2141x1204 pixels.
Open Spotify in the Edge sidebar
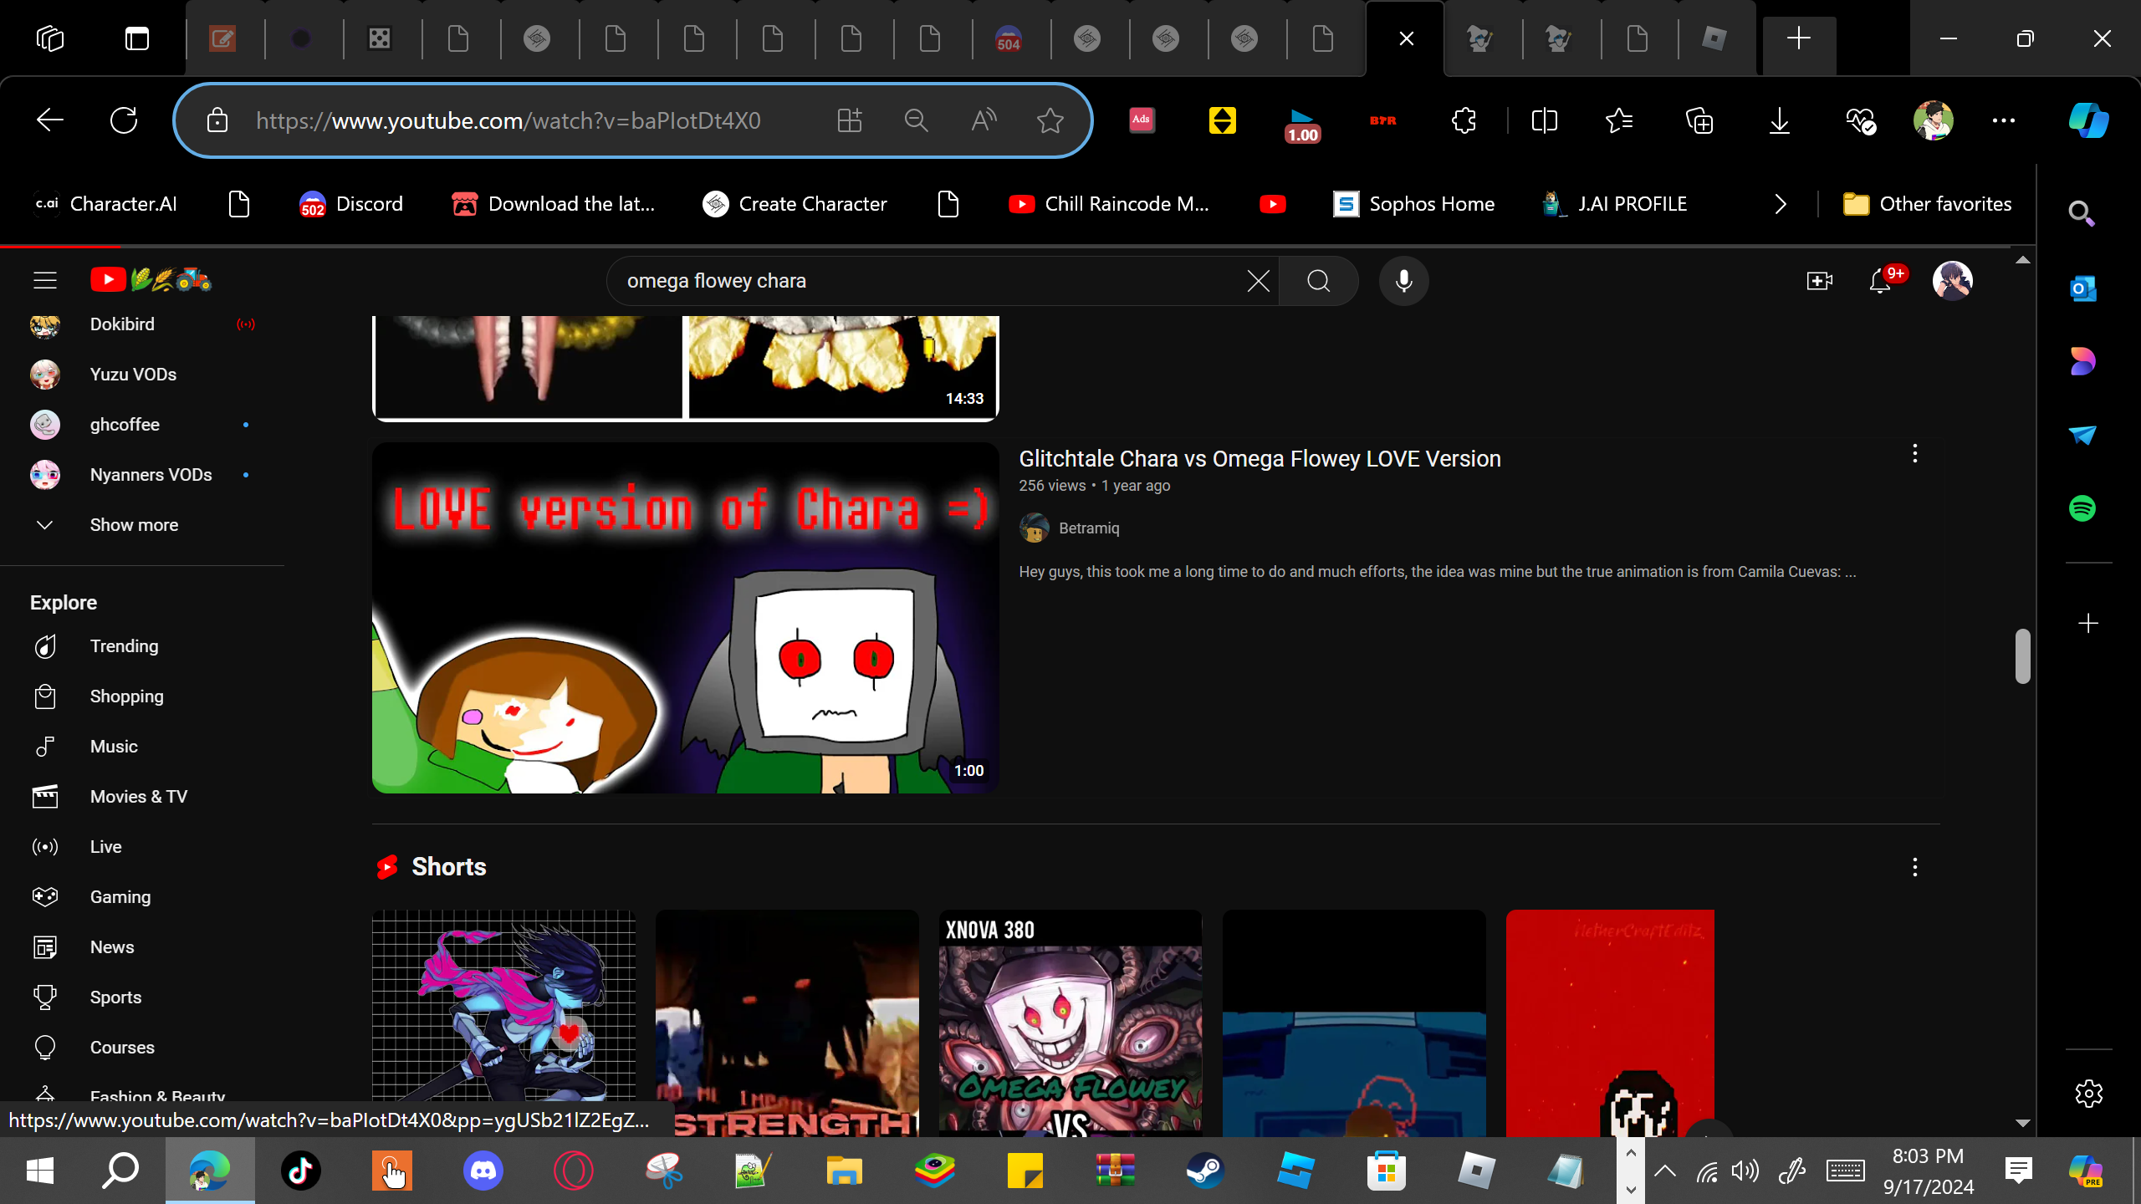coord(2082,508)
